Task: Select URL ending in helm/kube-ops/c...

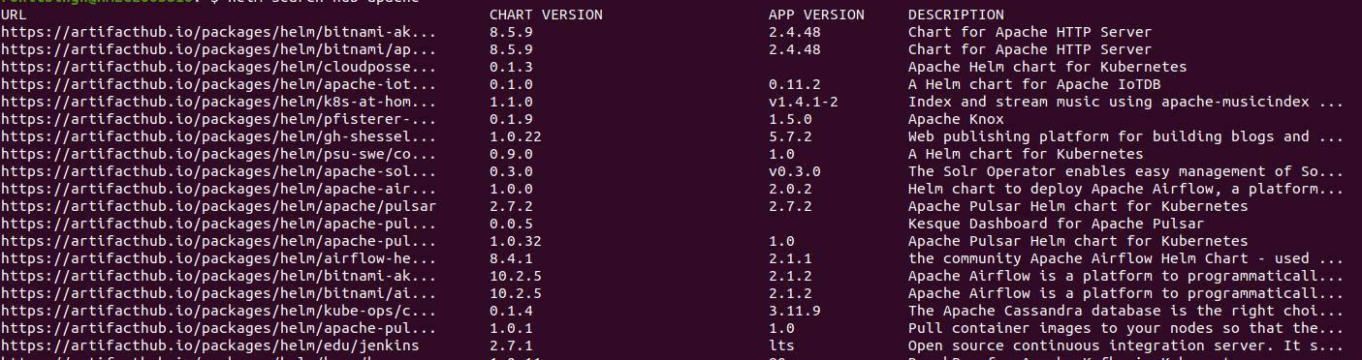Action: click(218, 311)
